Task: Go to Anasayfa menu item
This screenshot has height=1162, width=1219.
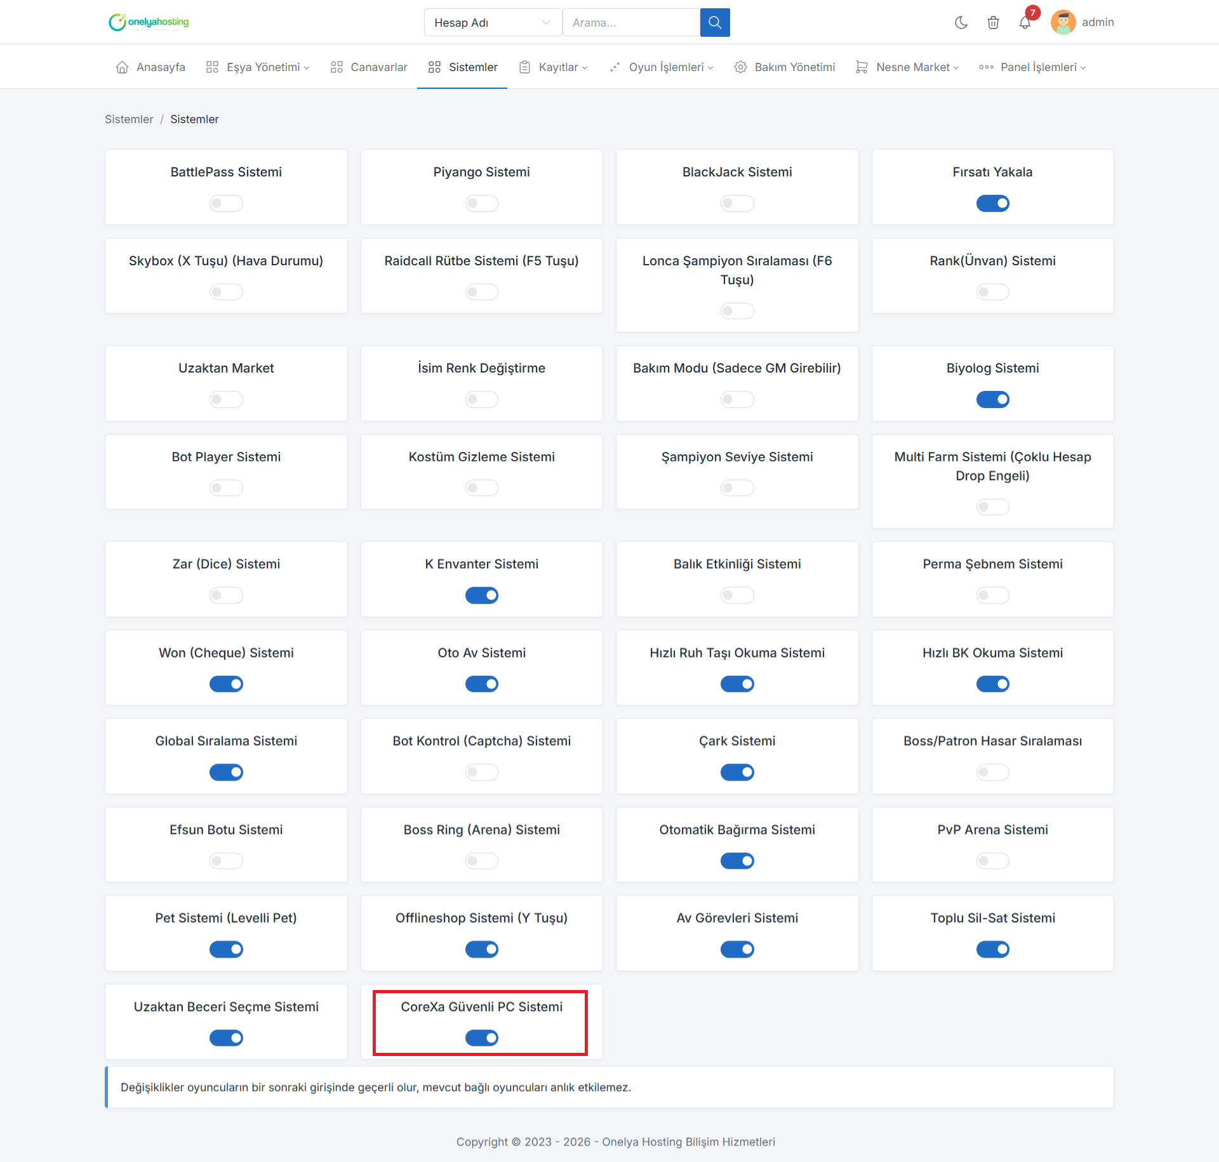Action: click(150, 67)
